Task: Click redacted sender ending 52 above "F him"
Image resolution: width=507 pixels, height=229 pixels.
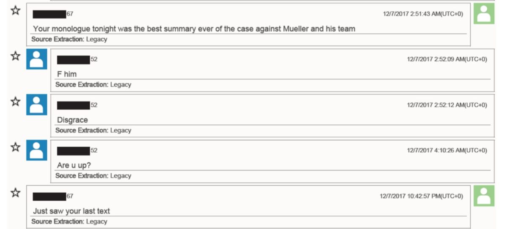Action: [77, 59]
